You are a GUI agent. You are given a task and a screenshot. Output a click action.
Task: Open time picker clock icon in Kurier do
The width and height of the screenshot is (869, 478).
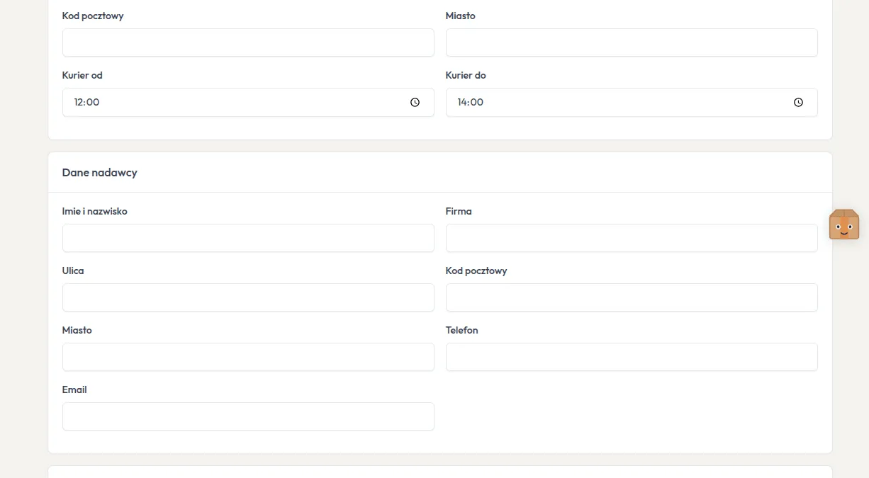799,102
